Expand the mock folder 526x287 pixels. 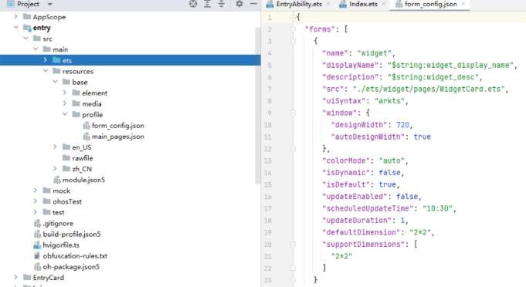(36, 191)
